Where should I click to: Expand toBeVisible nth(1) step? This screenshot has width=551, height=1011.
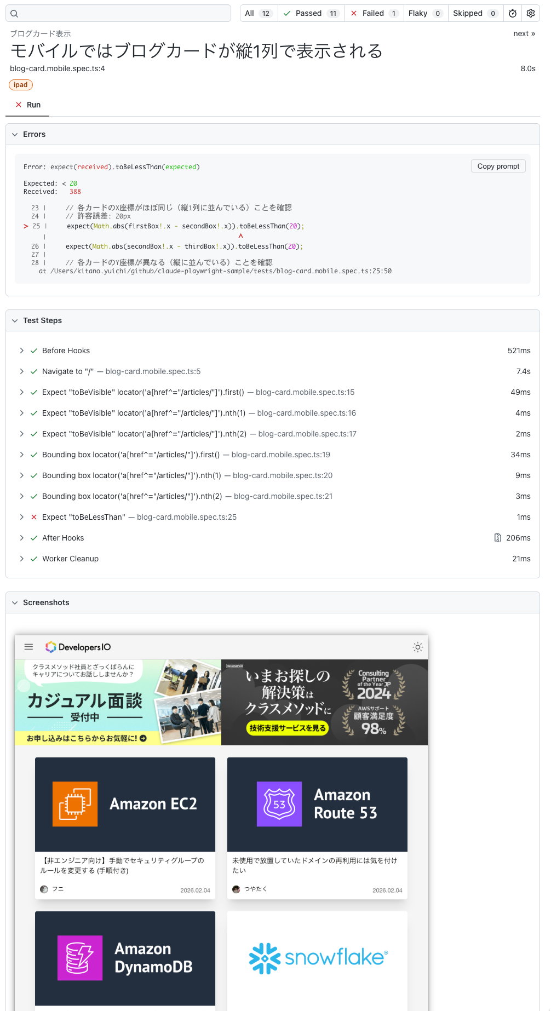[x=22, y=413]
